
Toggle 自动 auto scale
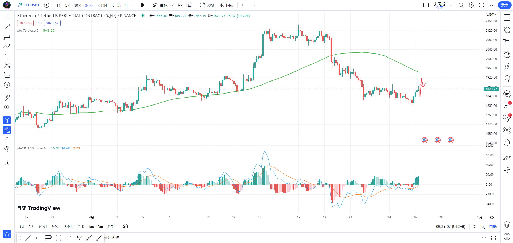tap(493, 227)
